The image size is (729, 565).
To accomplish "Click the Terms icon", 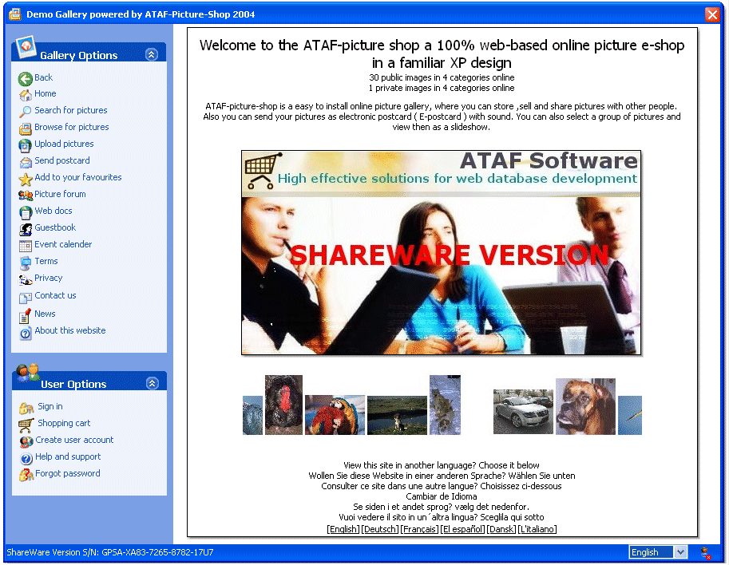I will point(25,263).
